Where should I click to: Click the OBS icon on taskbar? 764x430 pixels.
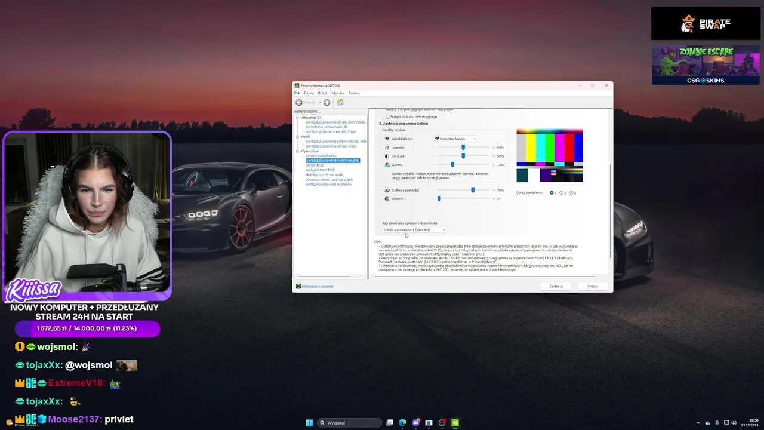pos(442,423)
